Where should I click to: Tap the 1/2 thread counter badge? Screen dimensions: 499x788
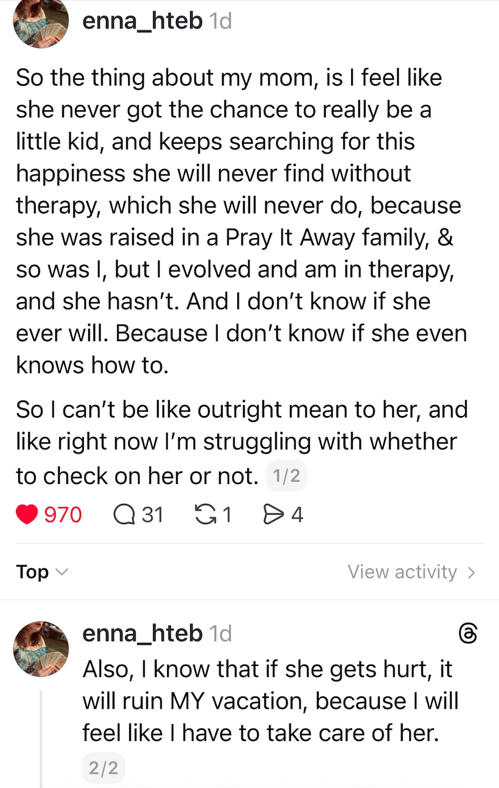pyautogui.click(x=286, y=476)
